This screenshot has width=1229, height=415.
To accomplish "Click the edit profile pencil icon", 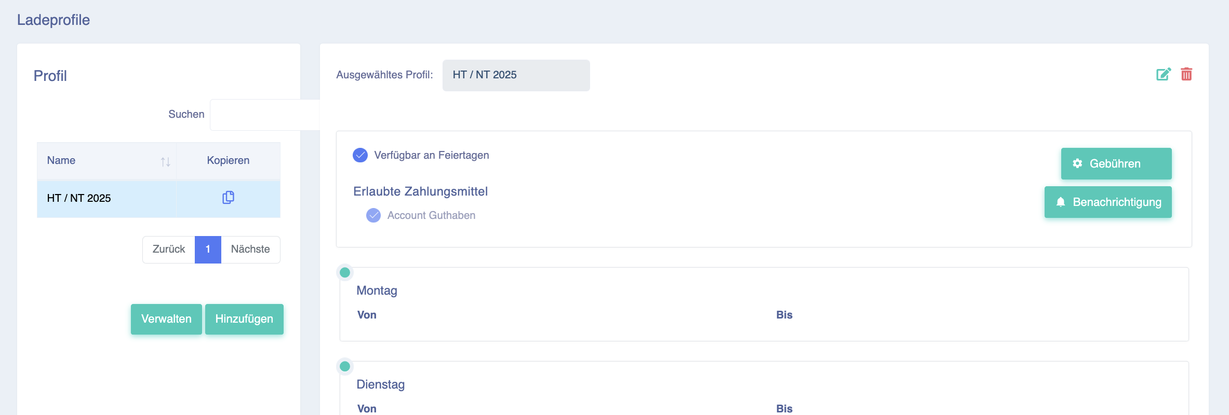I will 1164,74.
